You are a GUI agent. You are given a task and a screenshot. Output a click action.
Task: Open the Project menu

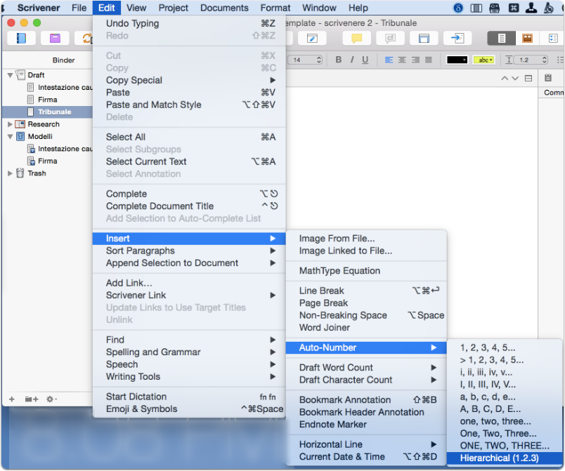[174, 8]
